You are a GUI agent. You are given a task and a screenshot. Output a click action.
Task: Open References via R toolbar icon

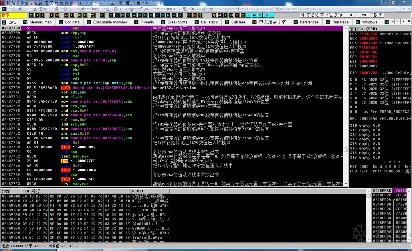168,15
